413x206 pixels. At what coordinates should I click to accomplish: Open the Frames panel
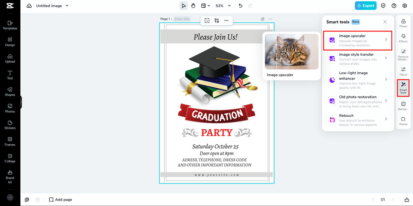click(10, 141)
